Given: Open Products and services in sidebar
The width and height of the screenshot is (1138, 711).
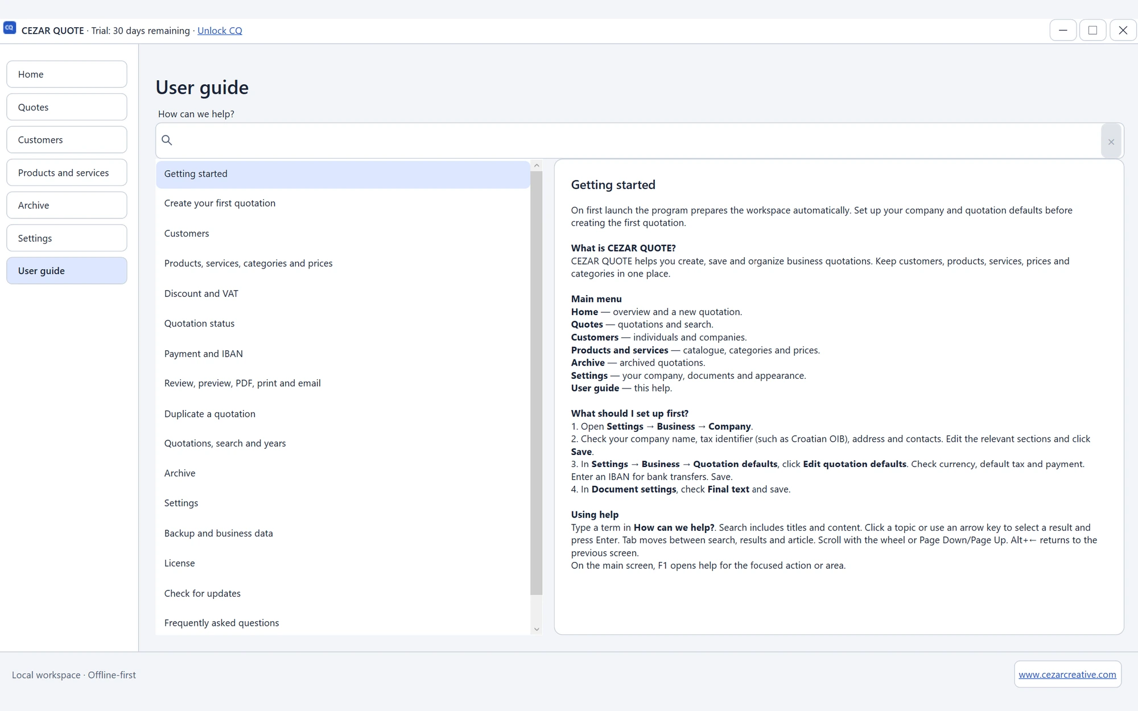Looking at the screenshot, I should [67, 172].
